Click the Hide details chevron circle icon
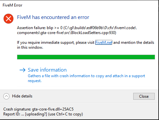Screen dimensions: 159x120 [x=6, y=96]
